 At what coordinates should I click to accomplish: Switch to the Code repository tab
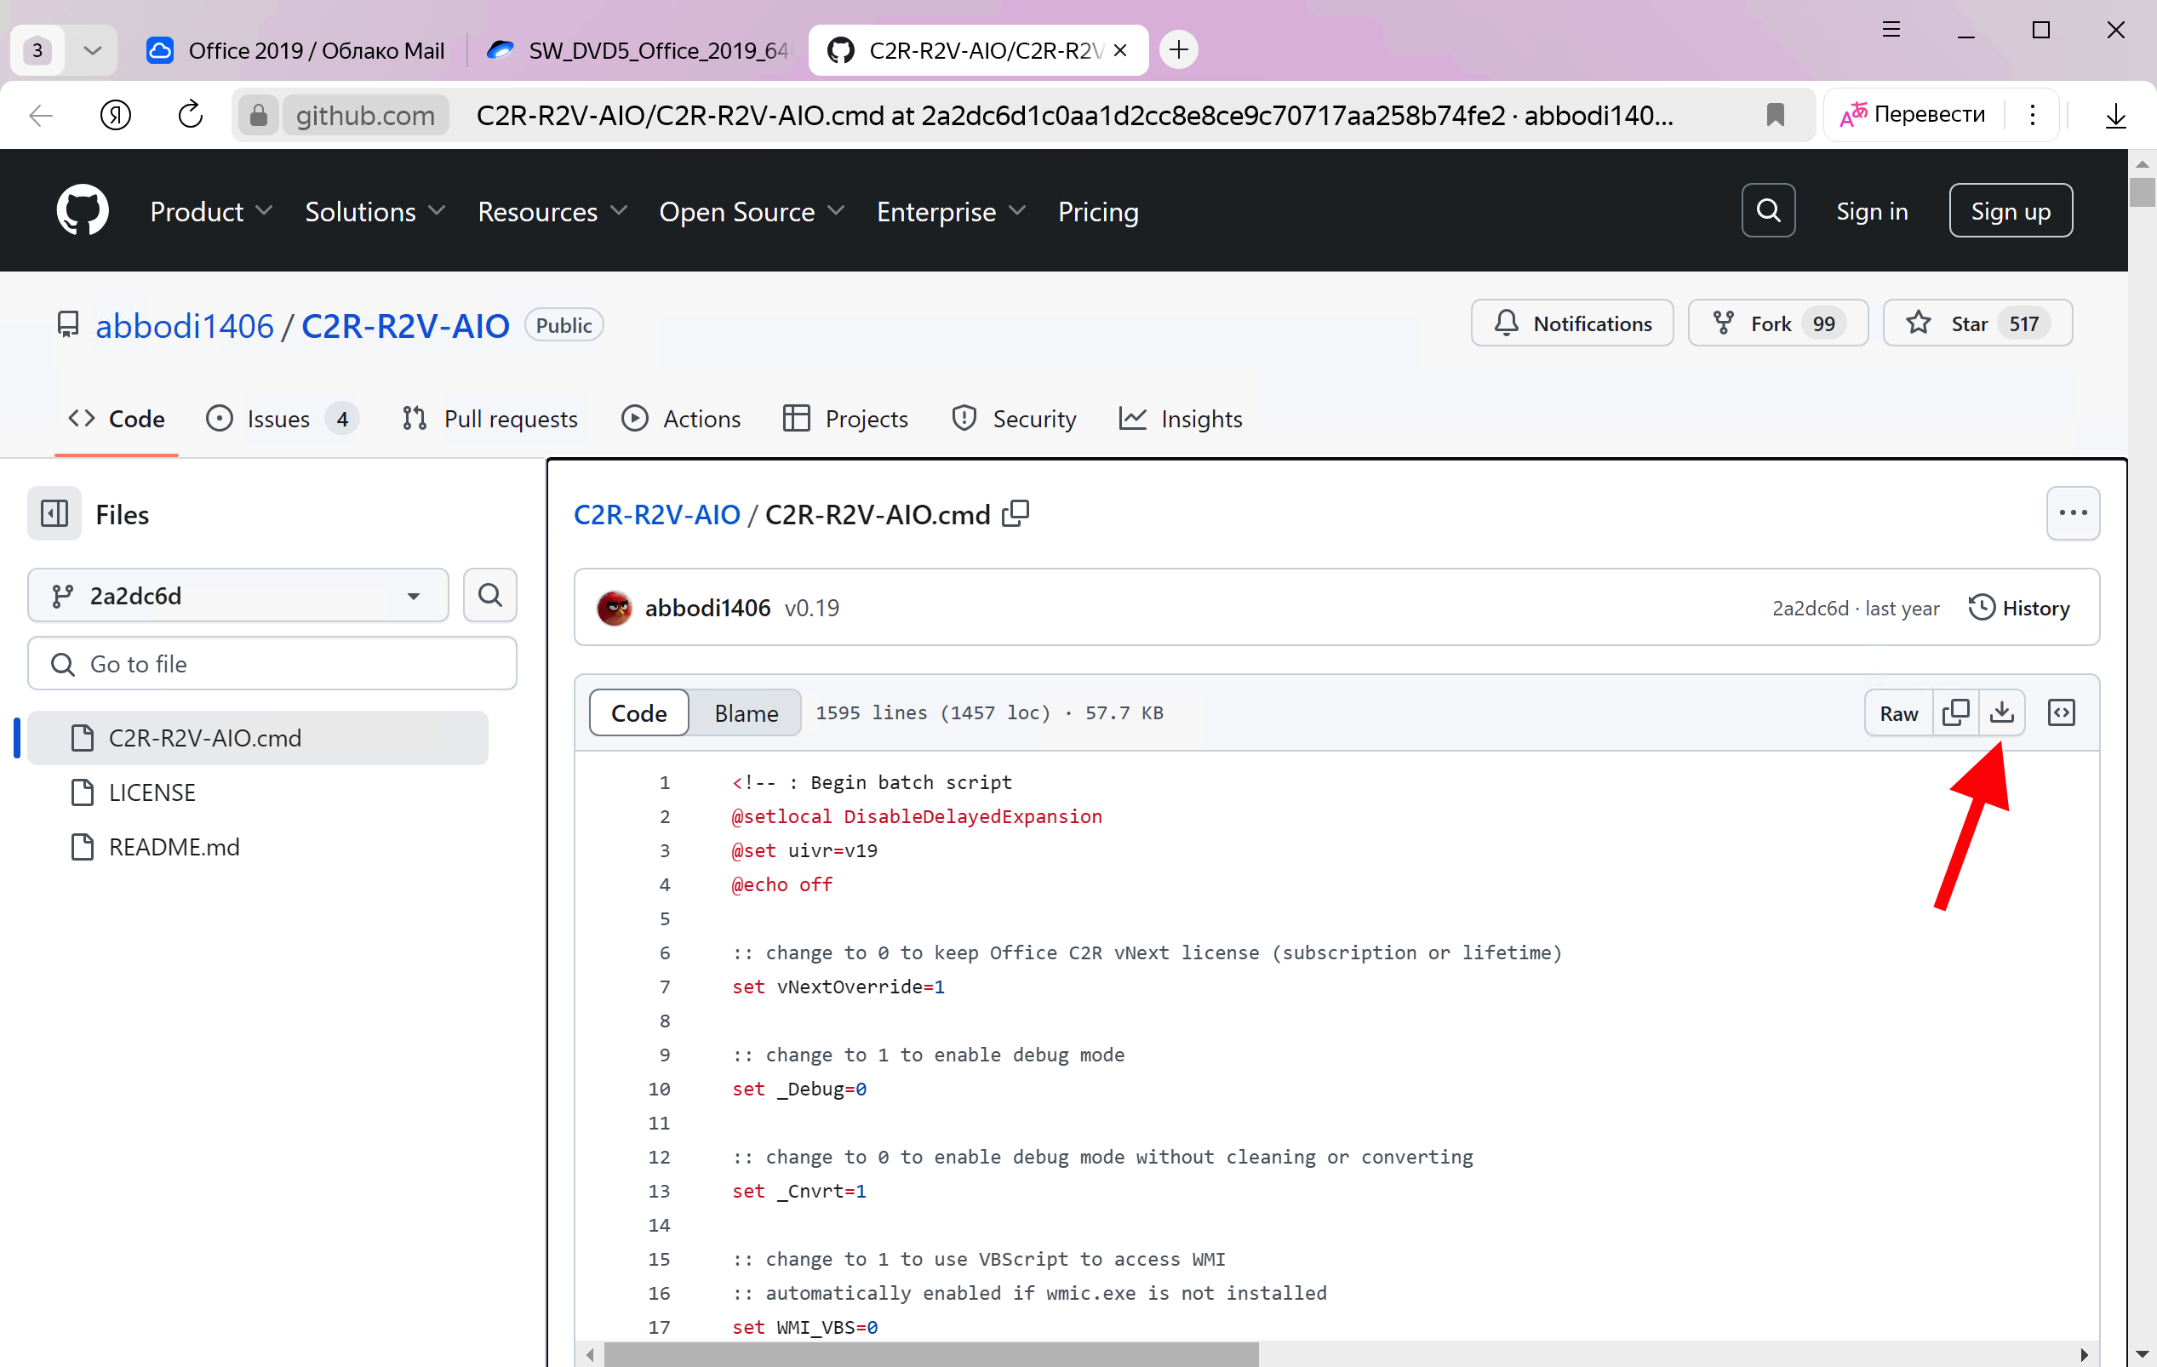[117, 418]
